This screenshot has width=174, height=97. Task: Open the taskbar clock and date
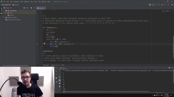166,95
